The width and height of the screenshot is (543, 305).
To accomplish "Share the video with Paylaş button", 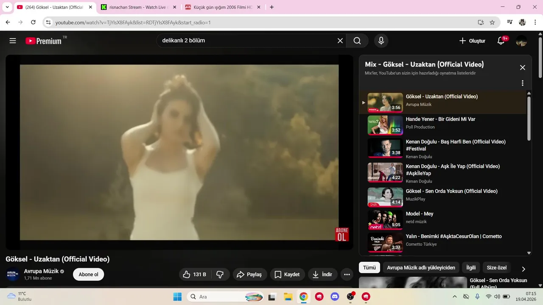I will click(x=249, y=274).
